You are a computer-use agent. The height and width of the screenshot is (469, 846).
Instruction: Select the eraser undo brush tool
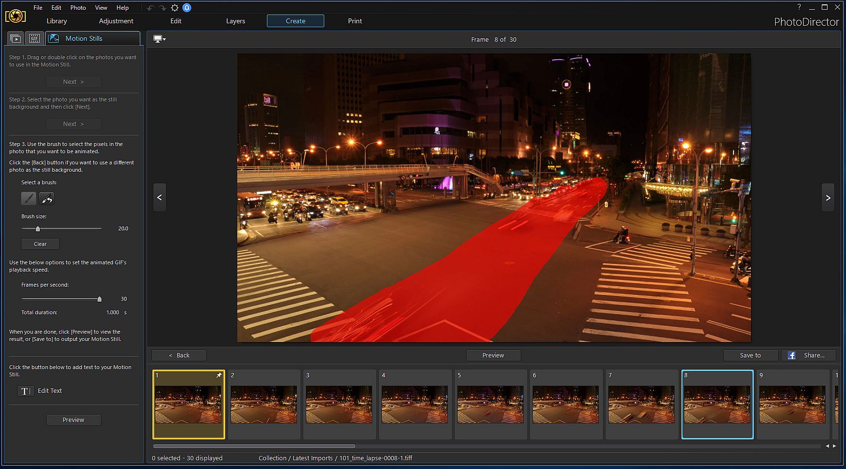[47, 198]
